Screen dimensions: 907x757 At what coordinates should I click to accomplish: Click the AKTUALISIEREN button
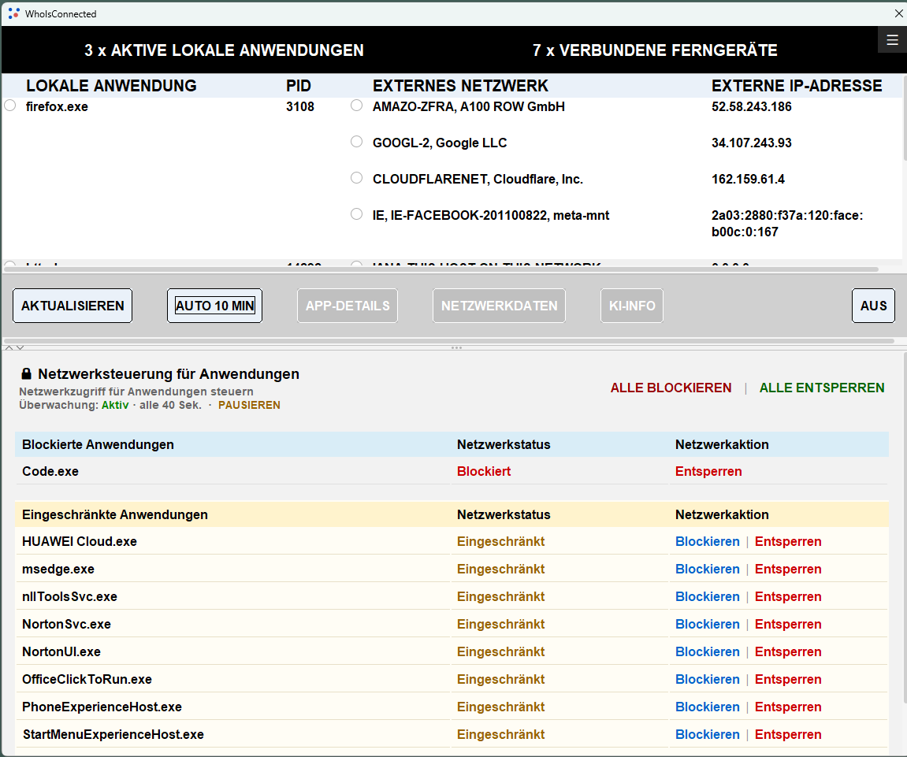point(72,306)
